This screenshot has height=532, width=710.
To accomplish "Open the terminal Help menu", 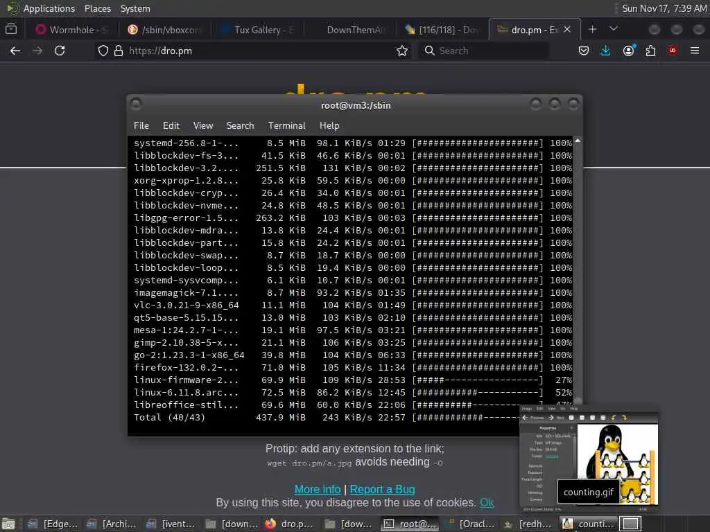I will [329, 126].
